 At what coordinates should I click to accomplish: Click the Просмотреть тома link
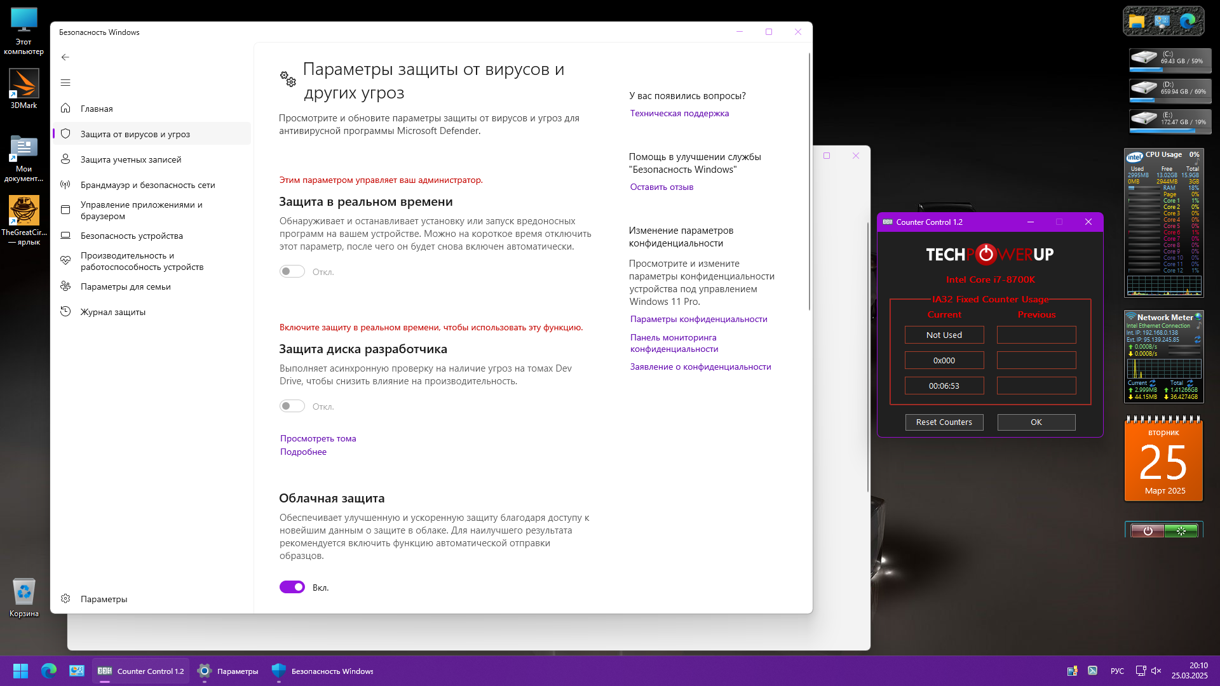click(x=318, y=438)
